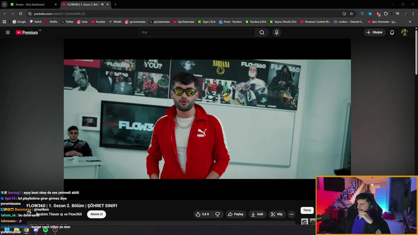Click the search magnifier button
Image resolution: width=418 pixels, height=235 pixels.
[262, 32]
